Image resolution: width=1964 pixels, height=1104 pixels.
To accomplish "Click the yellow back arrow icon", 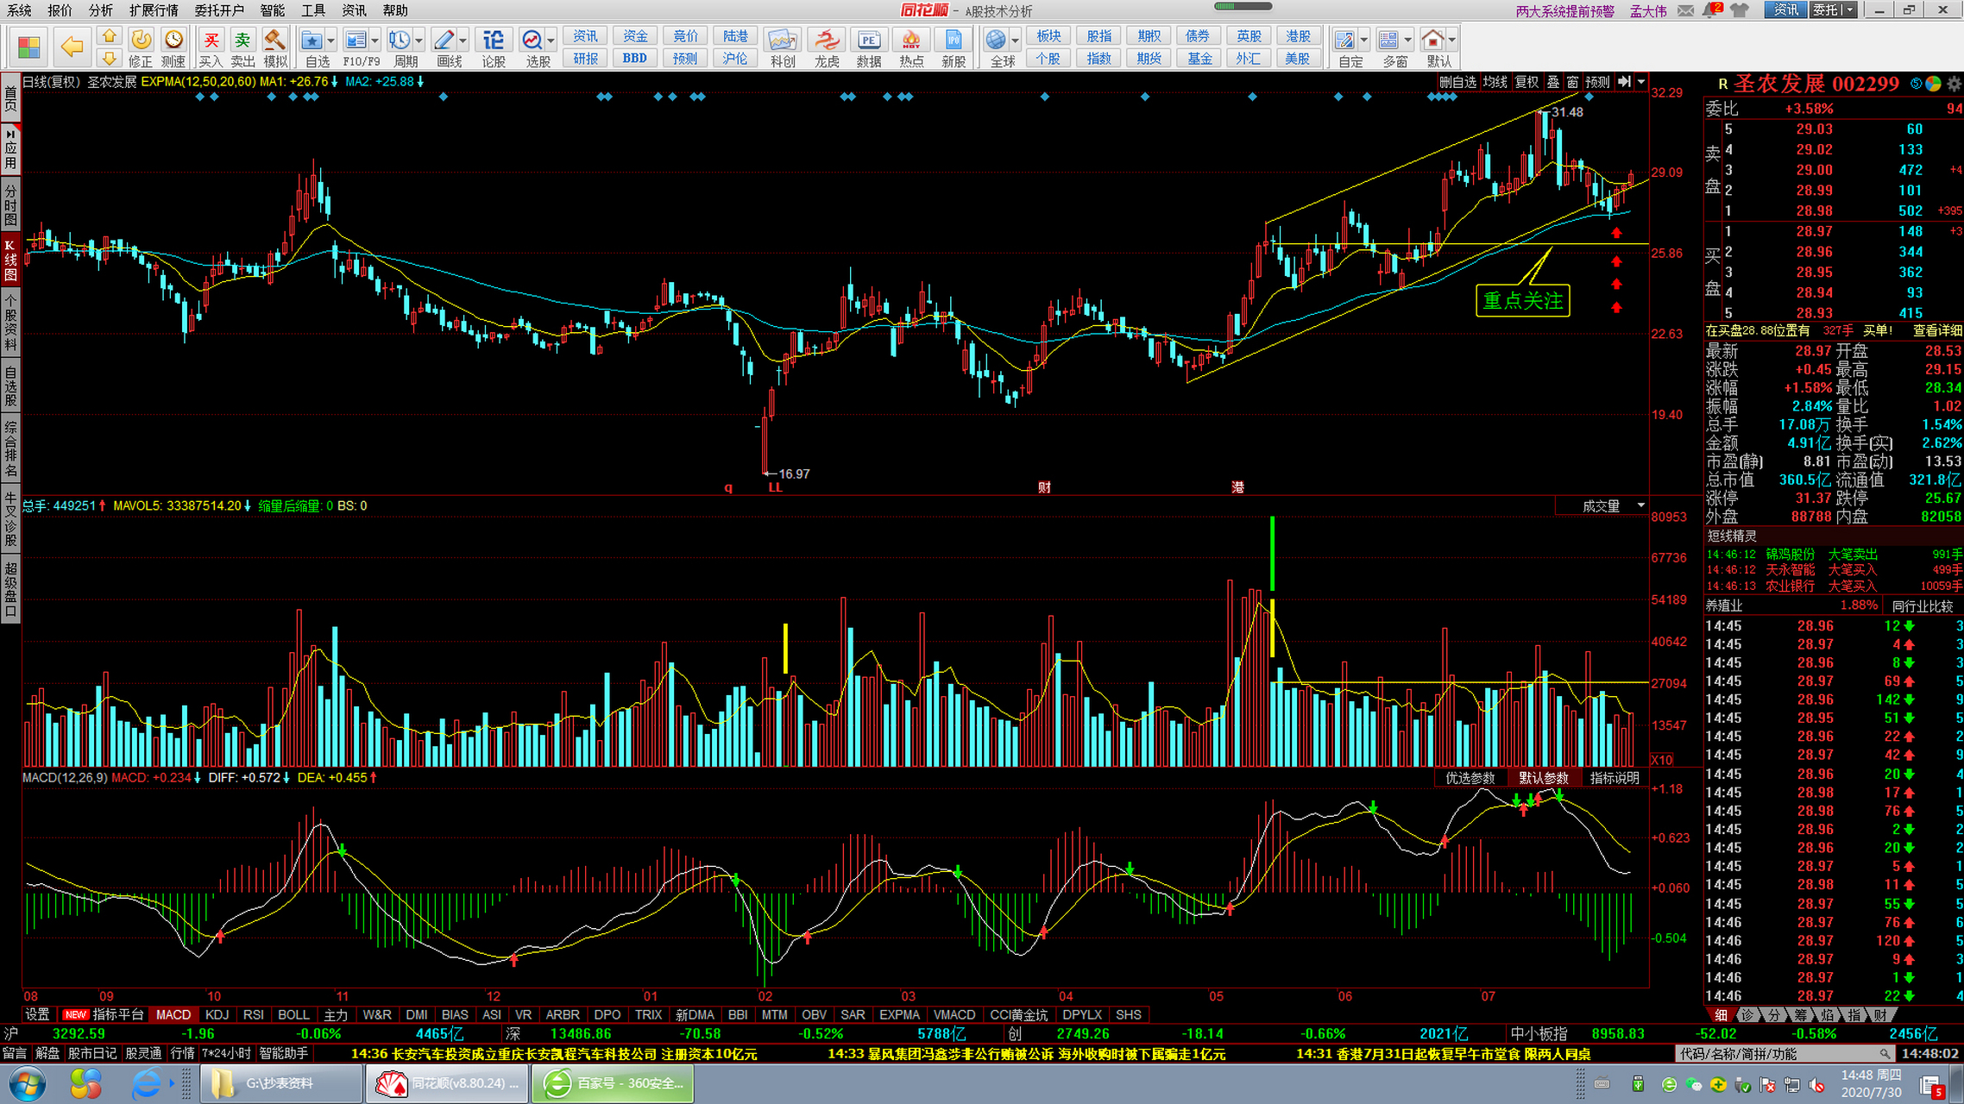I will pos(72,46).
